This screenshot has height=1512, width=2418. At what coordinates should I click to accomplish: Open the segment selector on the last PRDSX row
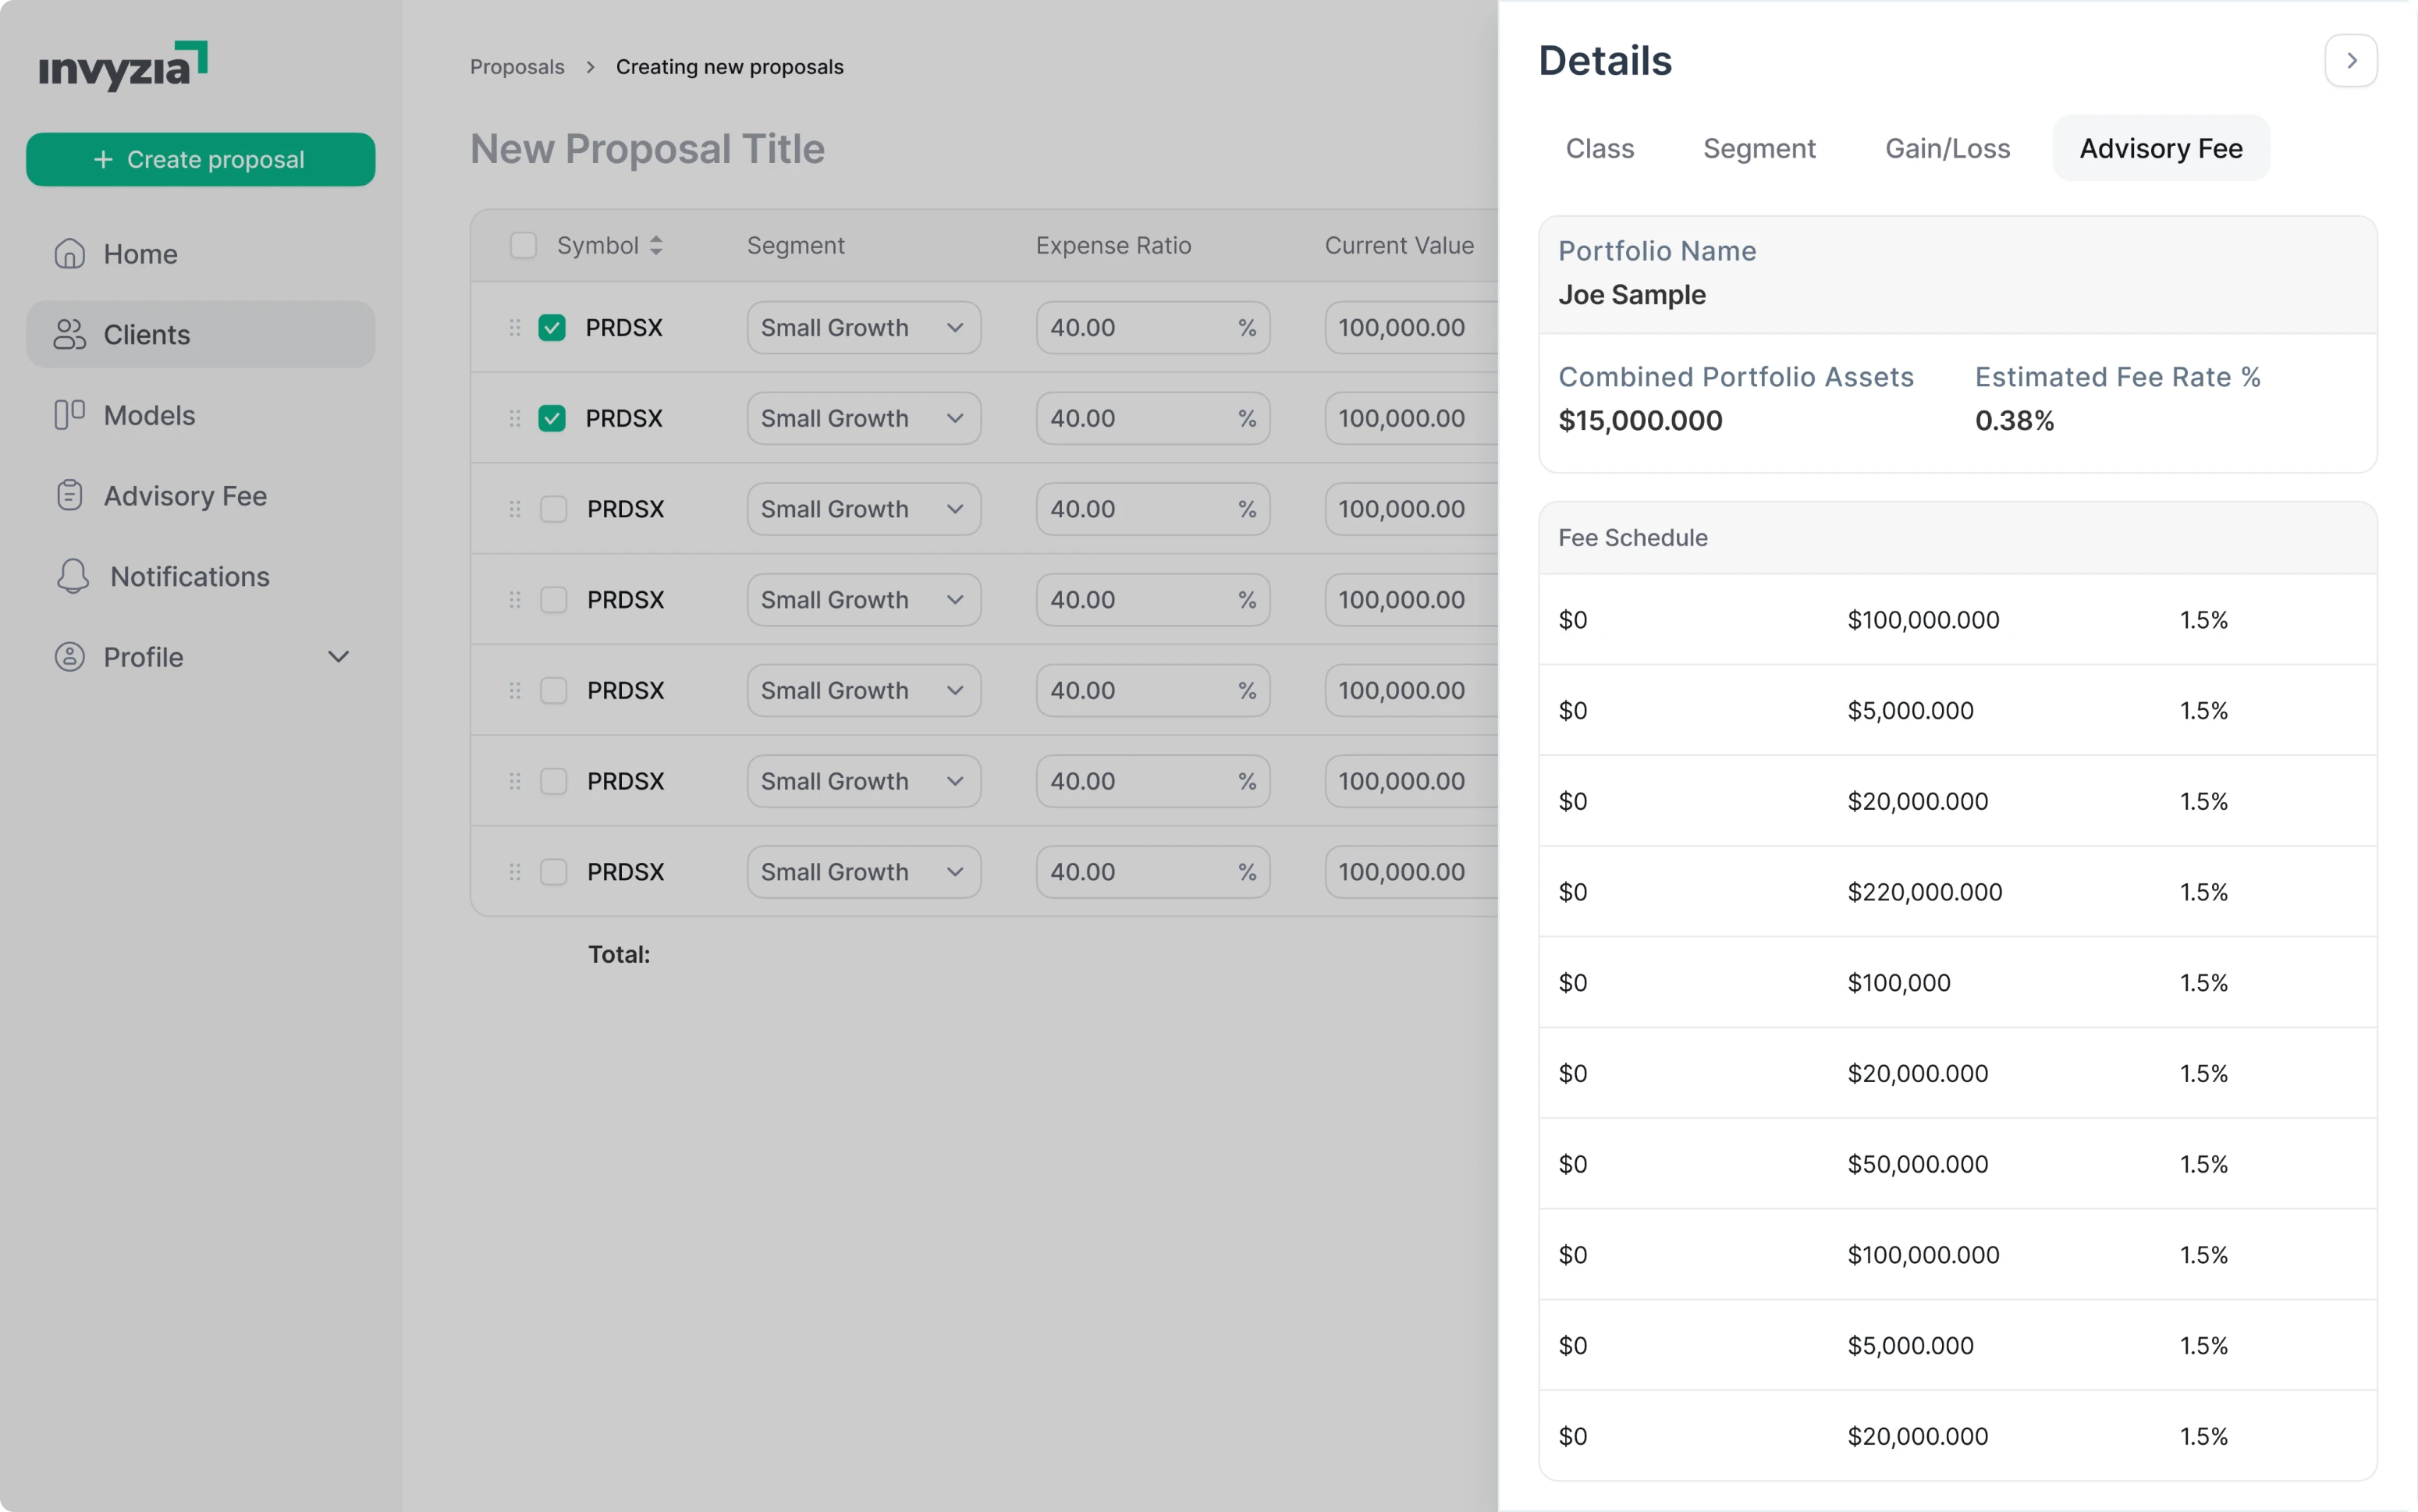click(x=863, y=871)
